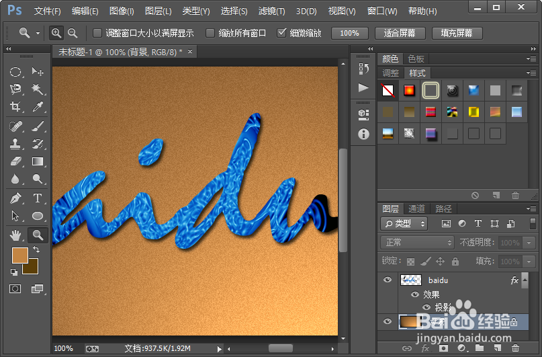Enable resize windows to fit checkbox
542x357 pixels.
point(97,33)
